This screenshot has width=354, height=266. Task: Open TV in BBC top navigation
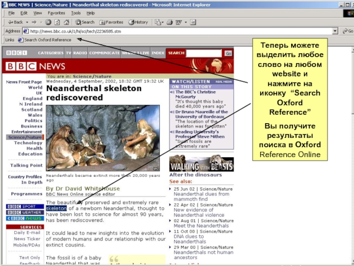pyautogui.click(x=69, y=53)
